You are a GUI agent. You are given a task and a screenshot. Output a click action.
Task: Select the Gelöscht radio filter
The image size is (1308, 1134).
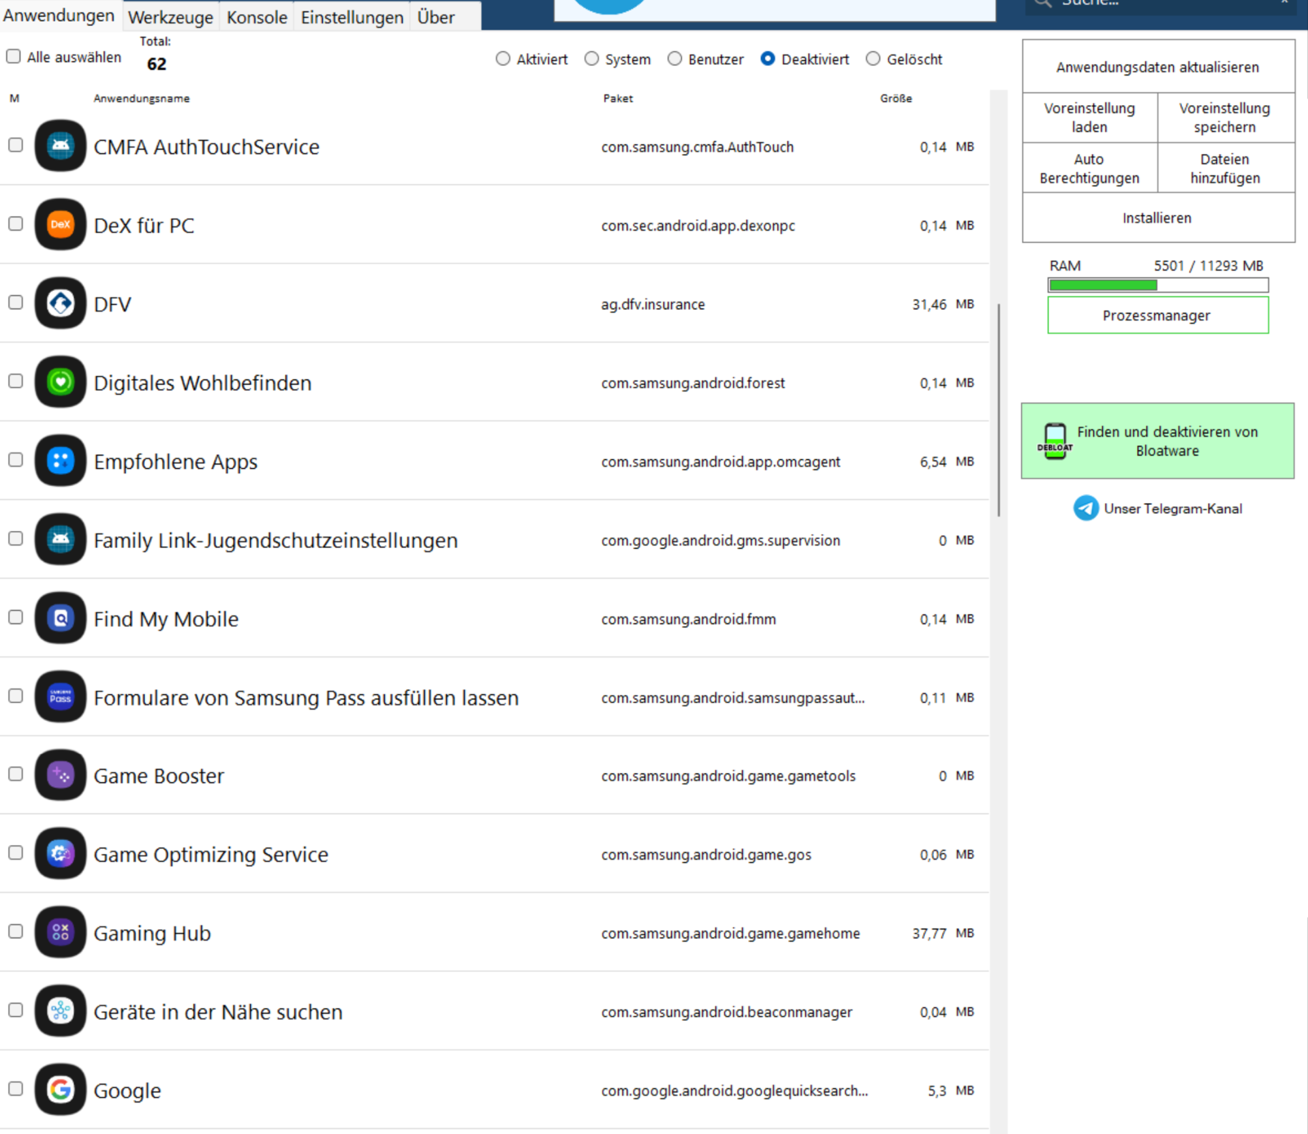tap(873, 59)
